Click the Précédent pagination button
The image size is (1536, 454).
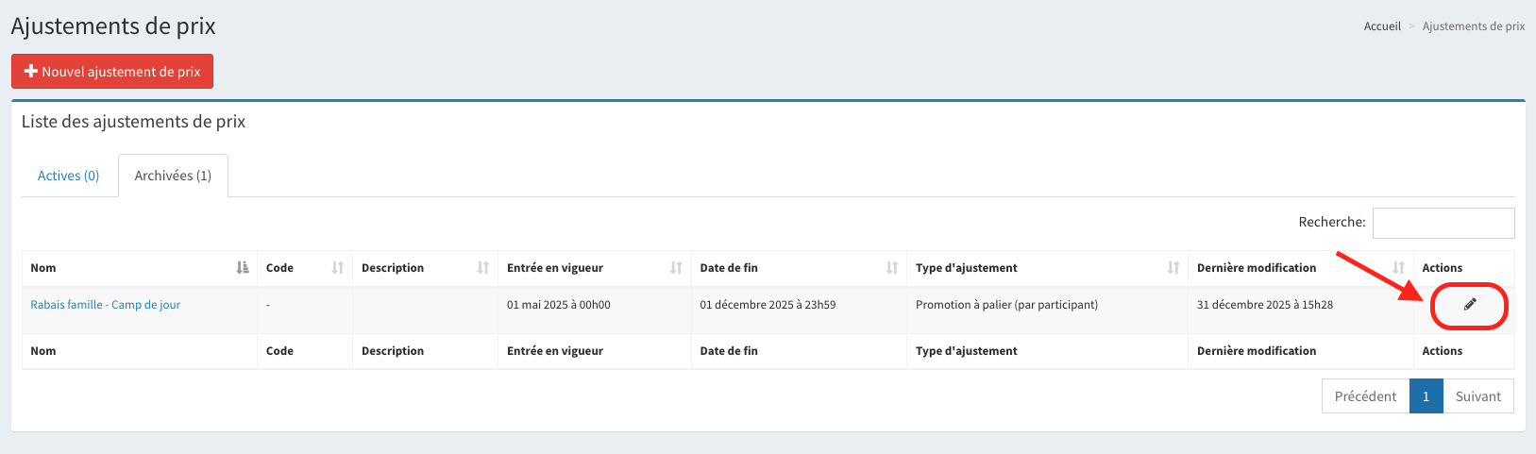click(x=1366, y=396)
